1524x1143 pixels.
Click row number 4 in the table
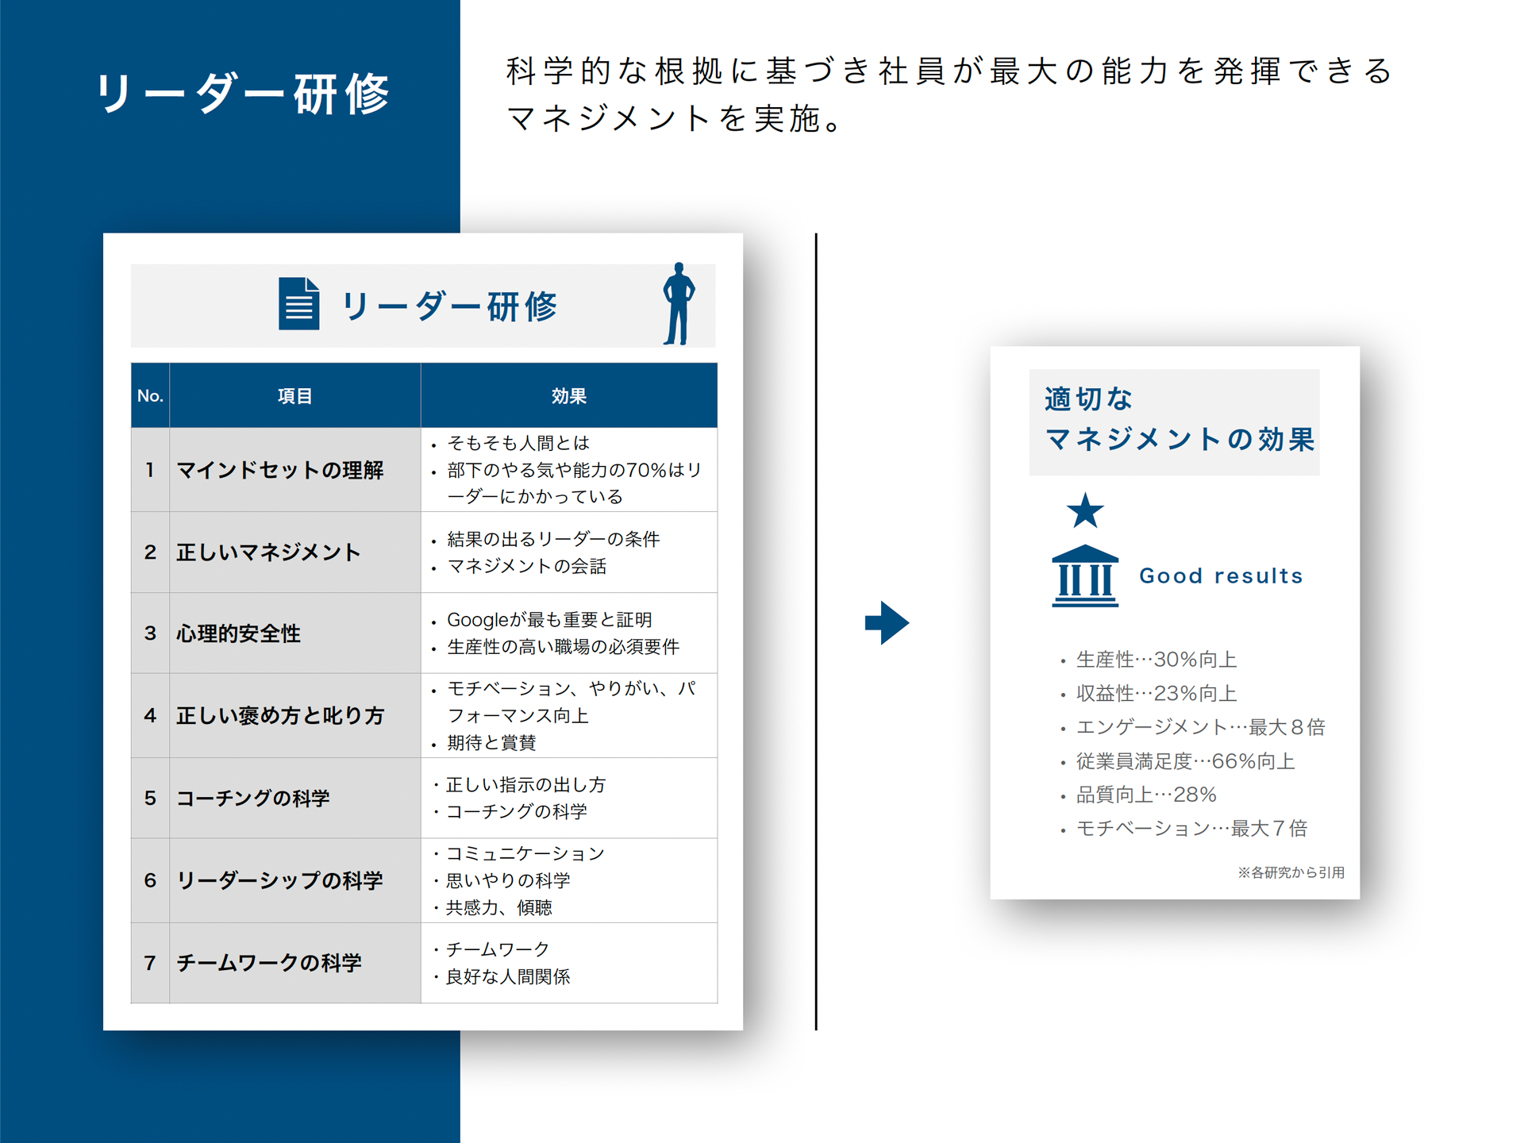[x=150, y=715]
